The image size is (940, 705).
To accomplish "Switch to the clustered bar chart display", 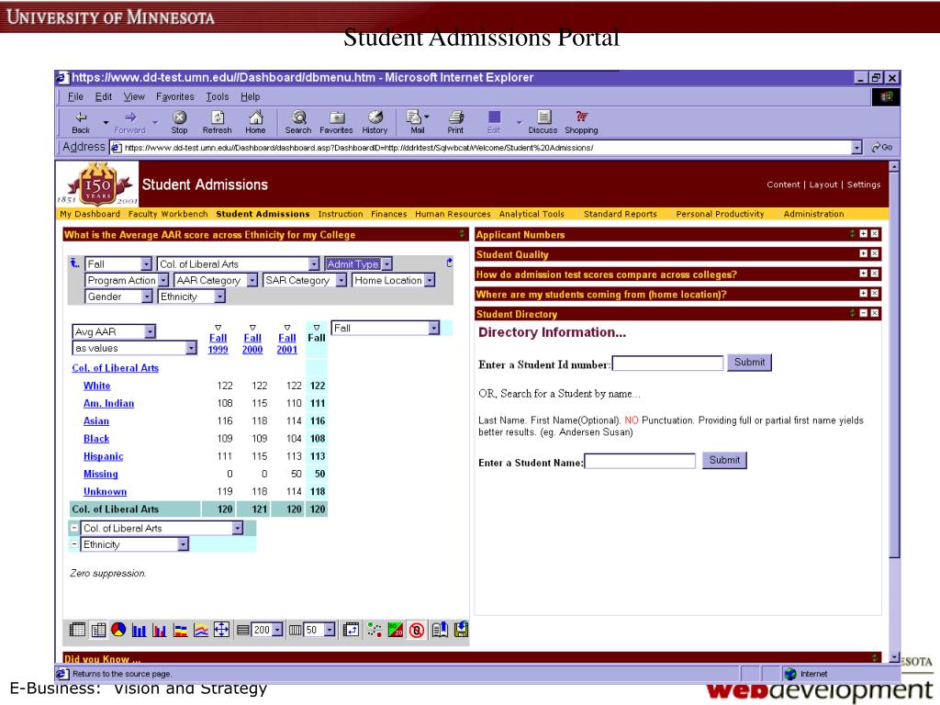I will click(x=160, y=630).
